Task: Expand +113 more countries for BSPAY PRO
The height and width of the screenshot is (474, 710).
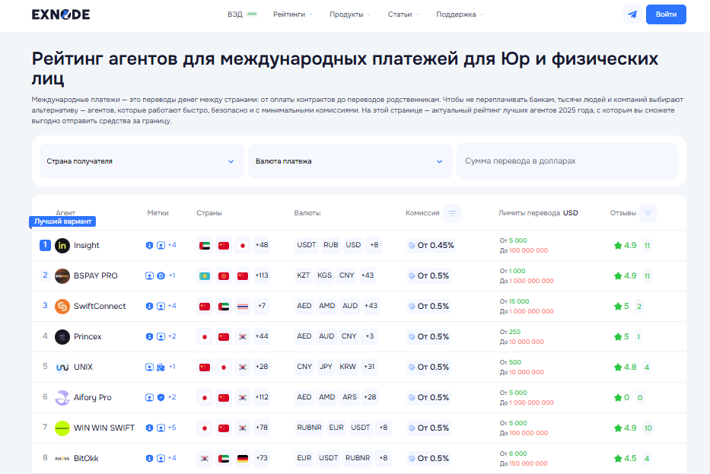Action: click(262, 275)
